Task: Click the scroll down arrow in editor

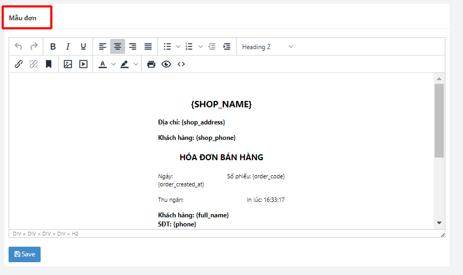Action: click(x=439, y=223)
